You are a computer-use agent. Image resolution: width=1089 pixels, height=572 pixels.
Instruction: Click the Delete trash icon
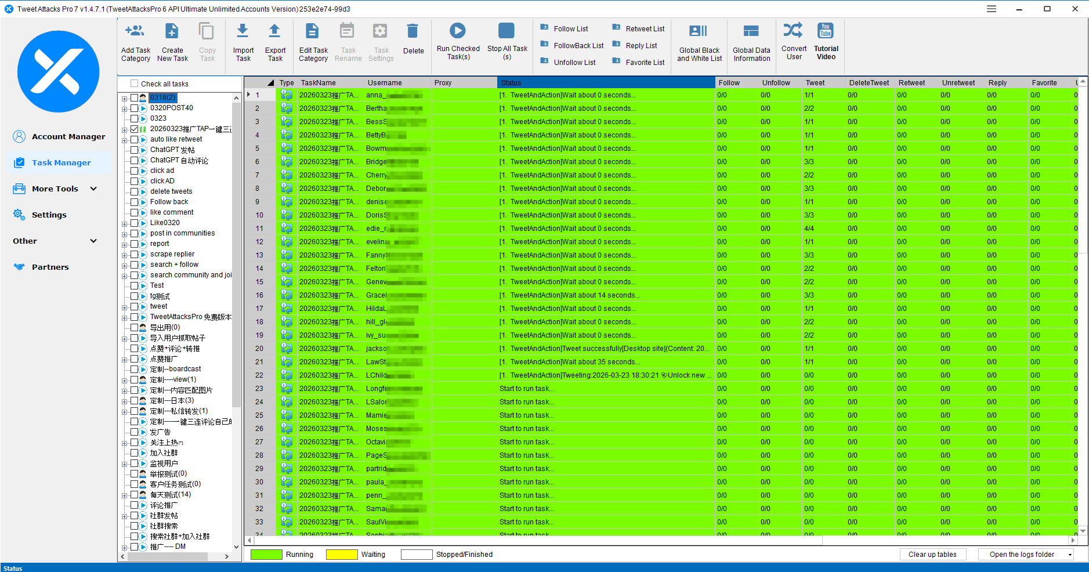413,31
